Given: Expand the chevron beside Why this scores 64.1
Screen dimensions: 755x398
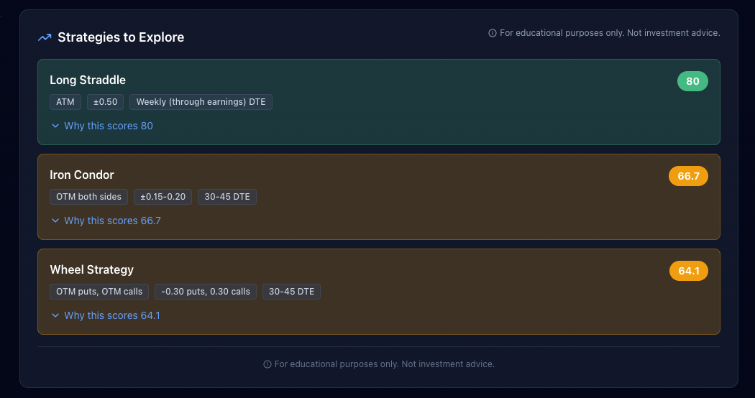Looking at the screenshot, I should [x=55, y=315].
